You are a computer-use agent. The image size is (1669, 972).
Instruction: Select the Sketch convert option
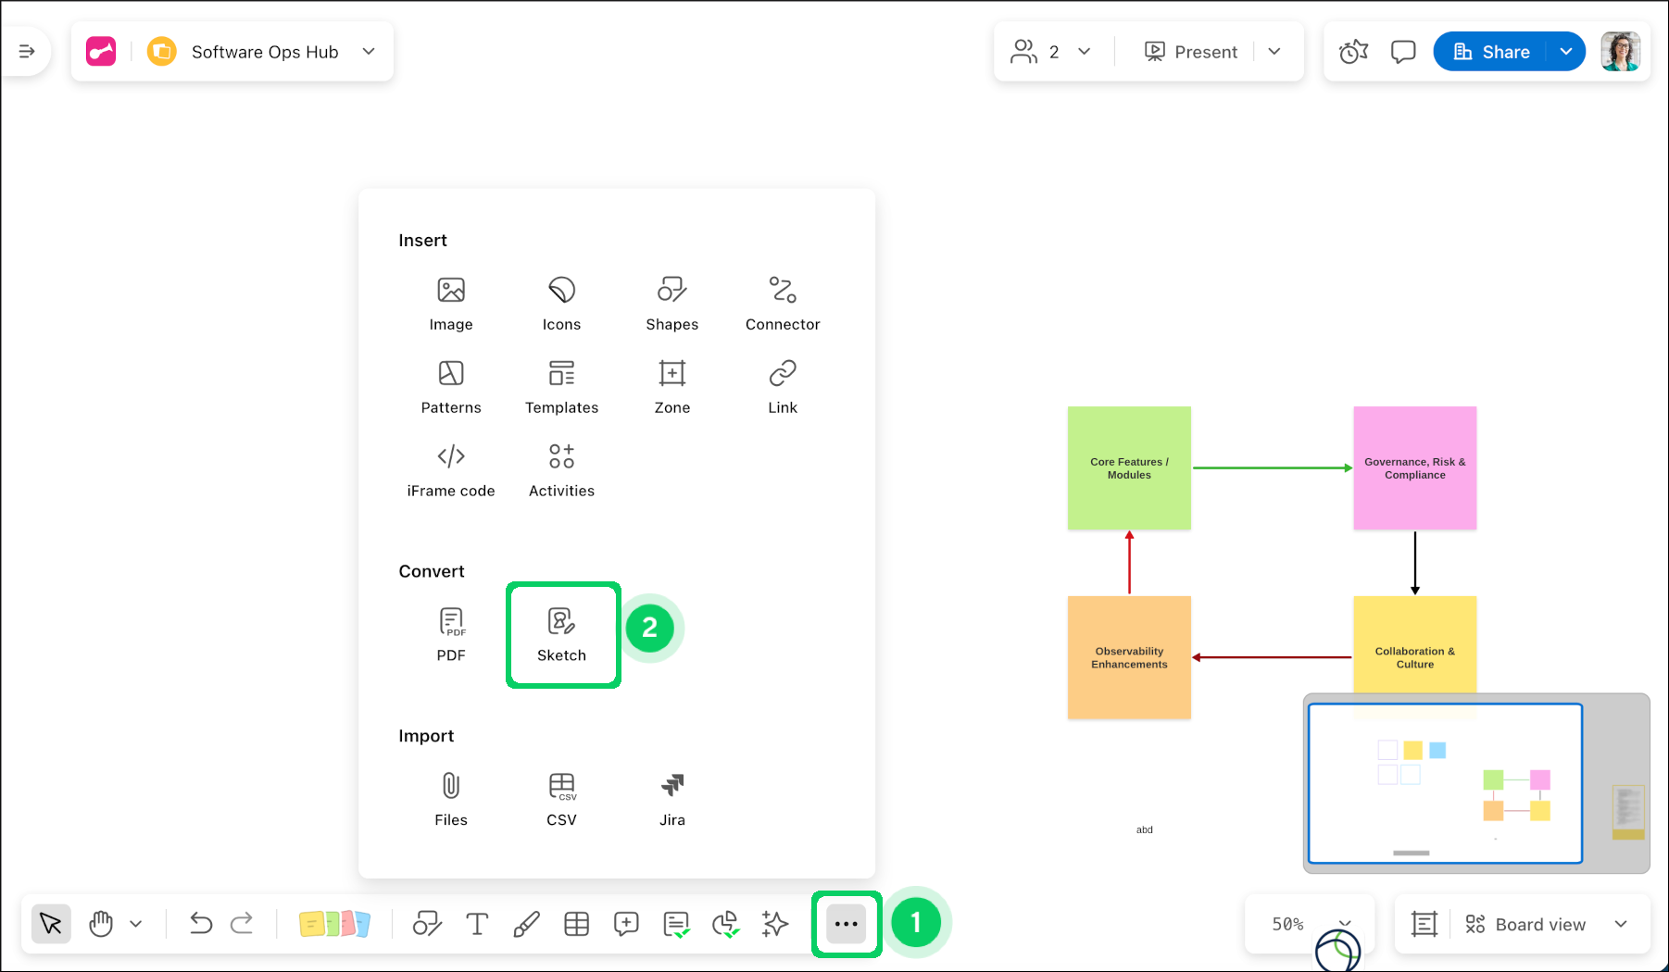tap(561, 634)
